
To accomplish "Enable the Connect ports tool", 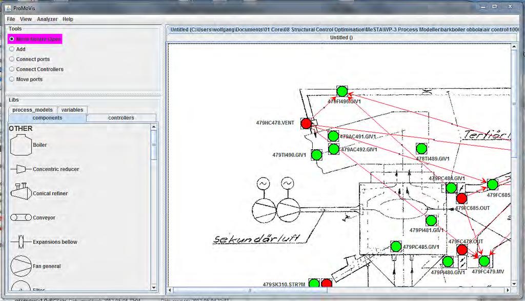I will [12, 59].
